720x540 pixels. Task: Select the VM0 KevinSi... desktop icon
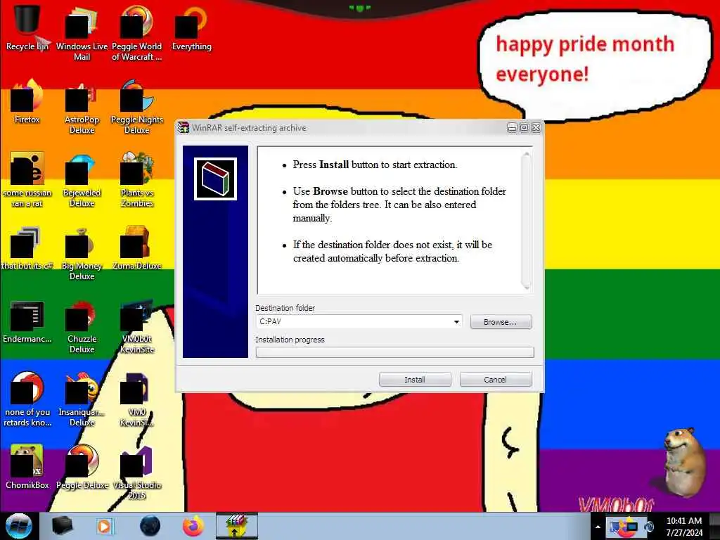point(137,399)
